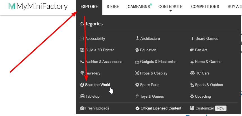Click the Accessibility category icon
This screenshot has height=116, width=242.
[82, 38]
